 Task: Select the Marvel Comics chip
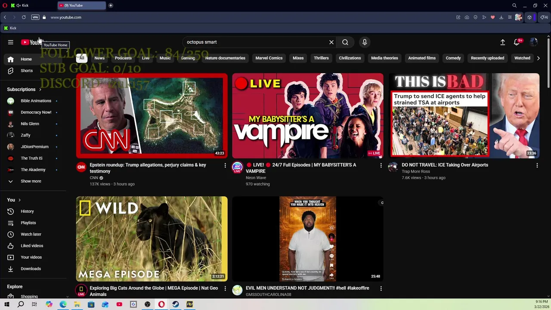(269, 58)
